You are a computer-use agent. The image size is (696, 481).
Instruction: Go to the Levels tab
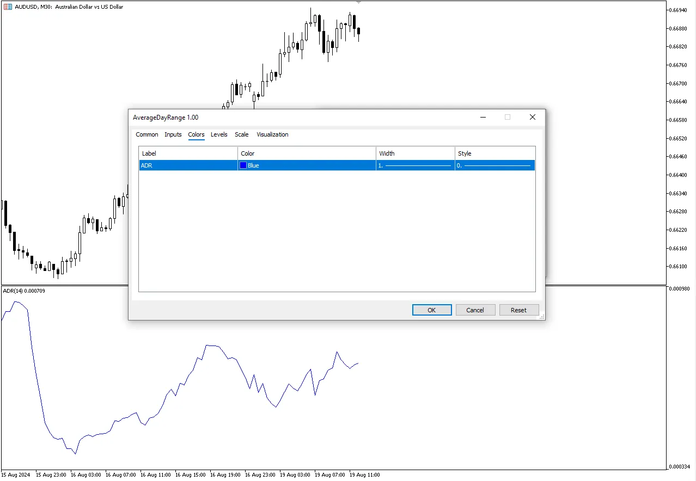tap(219, 134)
